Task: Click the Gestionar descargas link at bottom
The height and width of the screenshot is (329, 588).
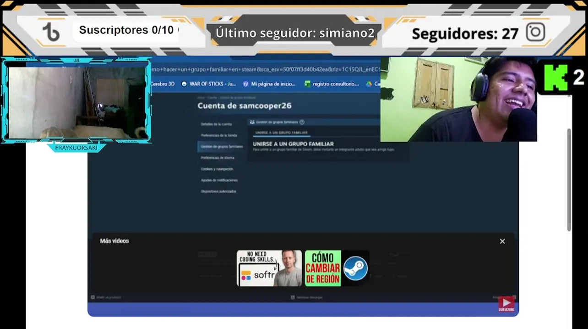Action: click(307, 297)
